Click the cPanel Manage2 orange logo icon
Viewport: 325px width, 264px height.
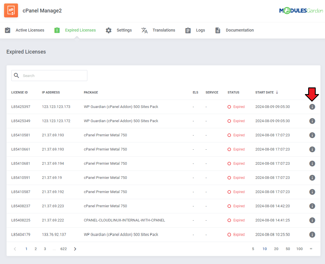pos(11,10)
